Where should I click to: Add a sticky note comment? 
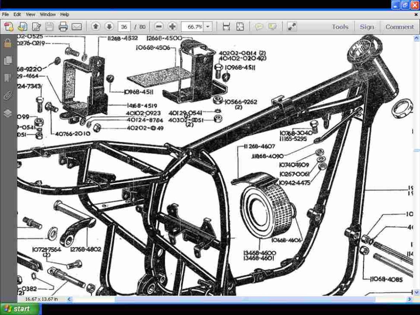[259, 26]
